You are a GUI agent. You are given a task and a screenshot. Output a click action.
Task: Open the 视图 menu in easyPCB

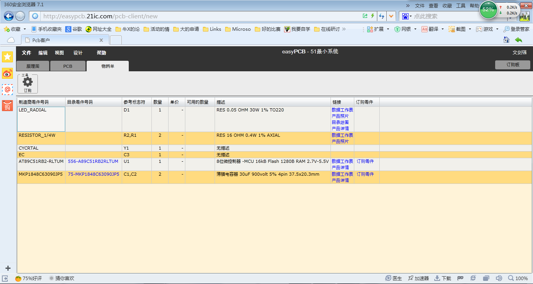59,53
